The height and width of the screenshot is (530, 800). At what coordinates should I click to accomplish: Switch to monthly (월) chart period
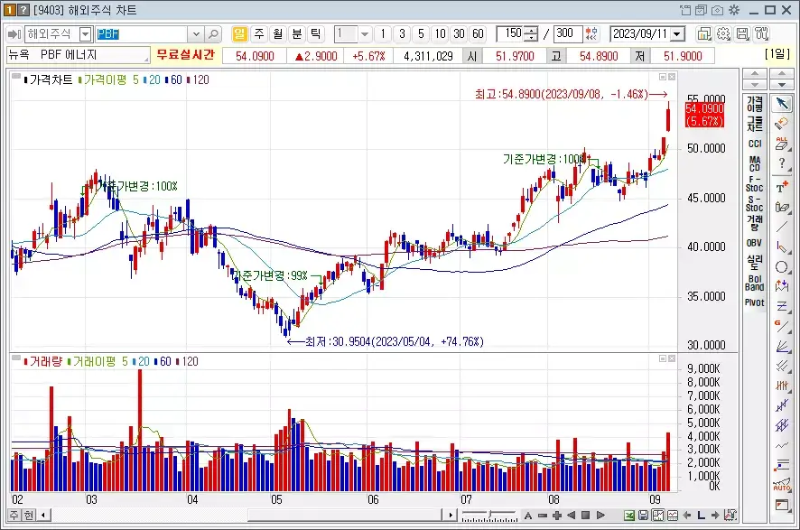[x=278, y=34]
